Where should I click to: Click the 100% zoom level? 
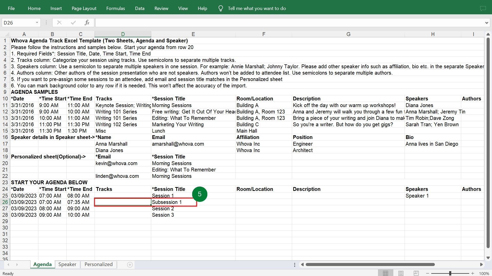pos(484,273)
